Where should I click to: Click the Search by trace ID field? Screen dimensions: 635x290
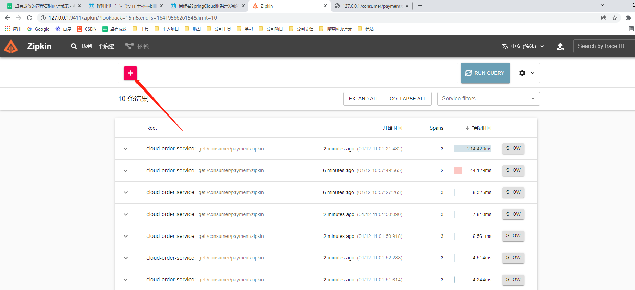(604, 46)
